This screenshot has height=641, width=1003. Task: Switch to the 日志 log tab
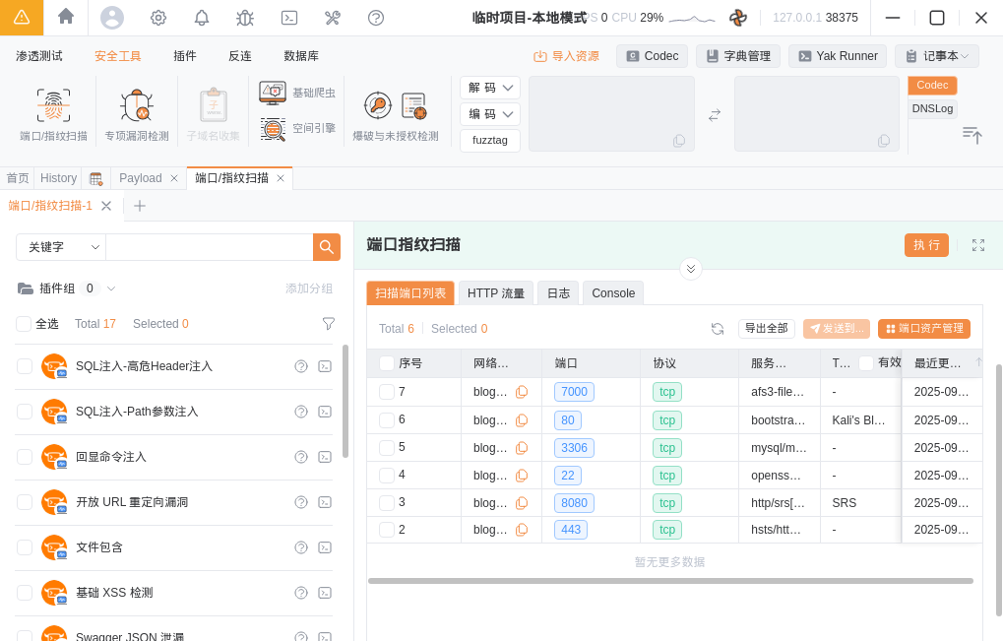pyautogui.click(x=558, y=293)
